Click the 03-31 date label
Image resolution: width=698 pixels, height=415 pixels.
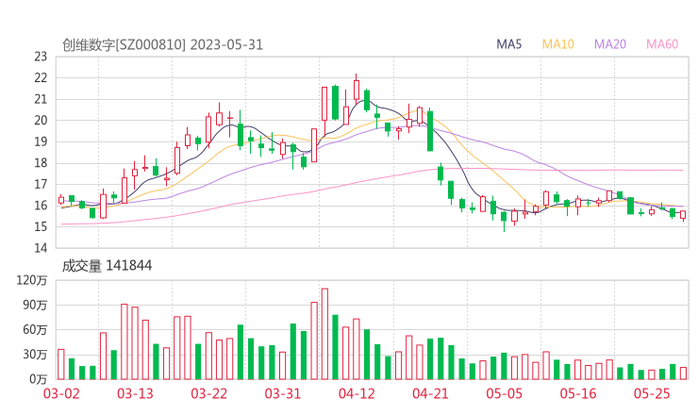coord(283,393)
